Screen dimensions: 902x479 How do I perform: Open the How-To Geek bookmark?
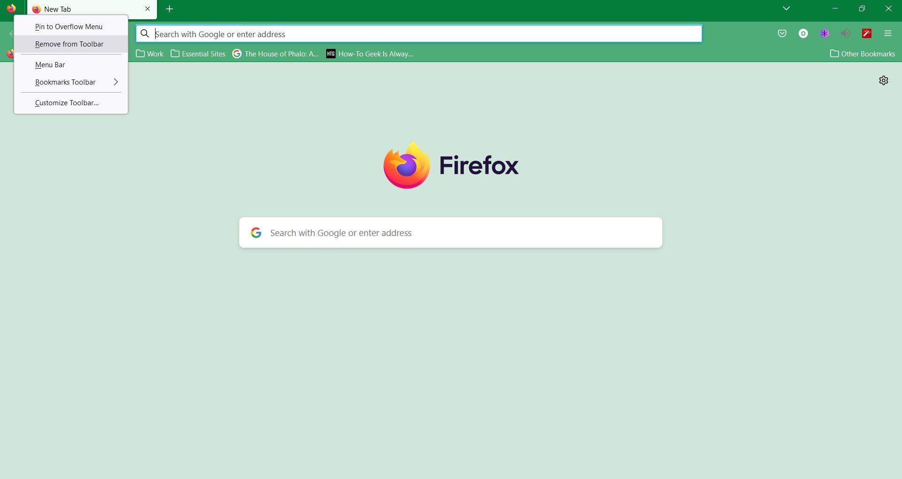click(x=369, y=54)
